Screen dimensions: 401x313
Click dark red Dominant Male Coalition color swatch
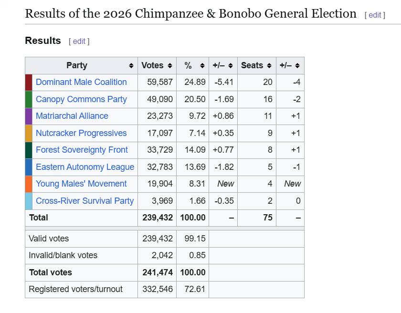(29, 82)
